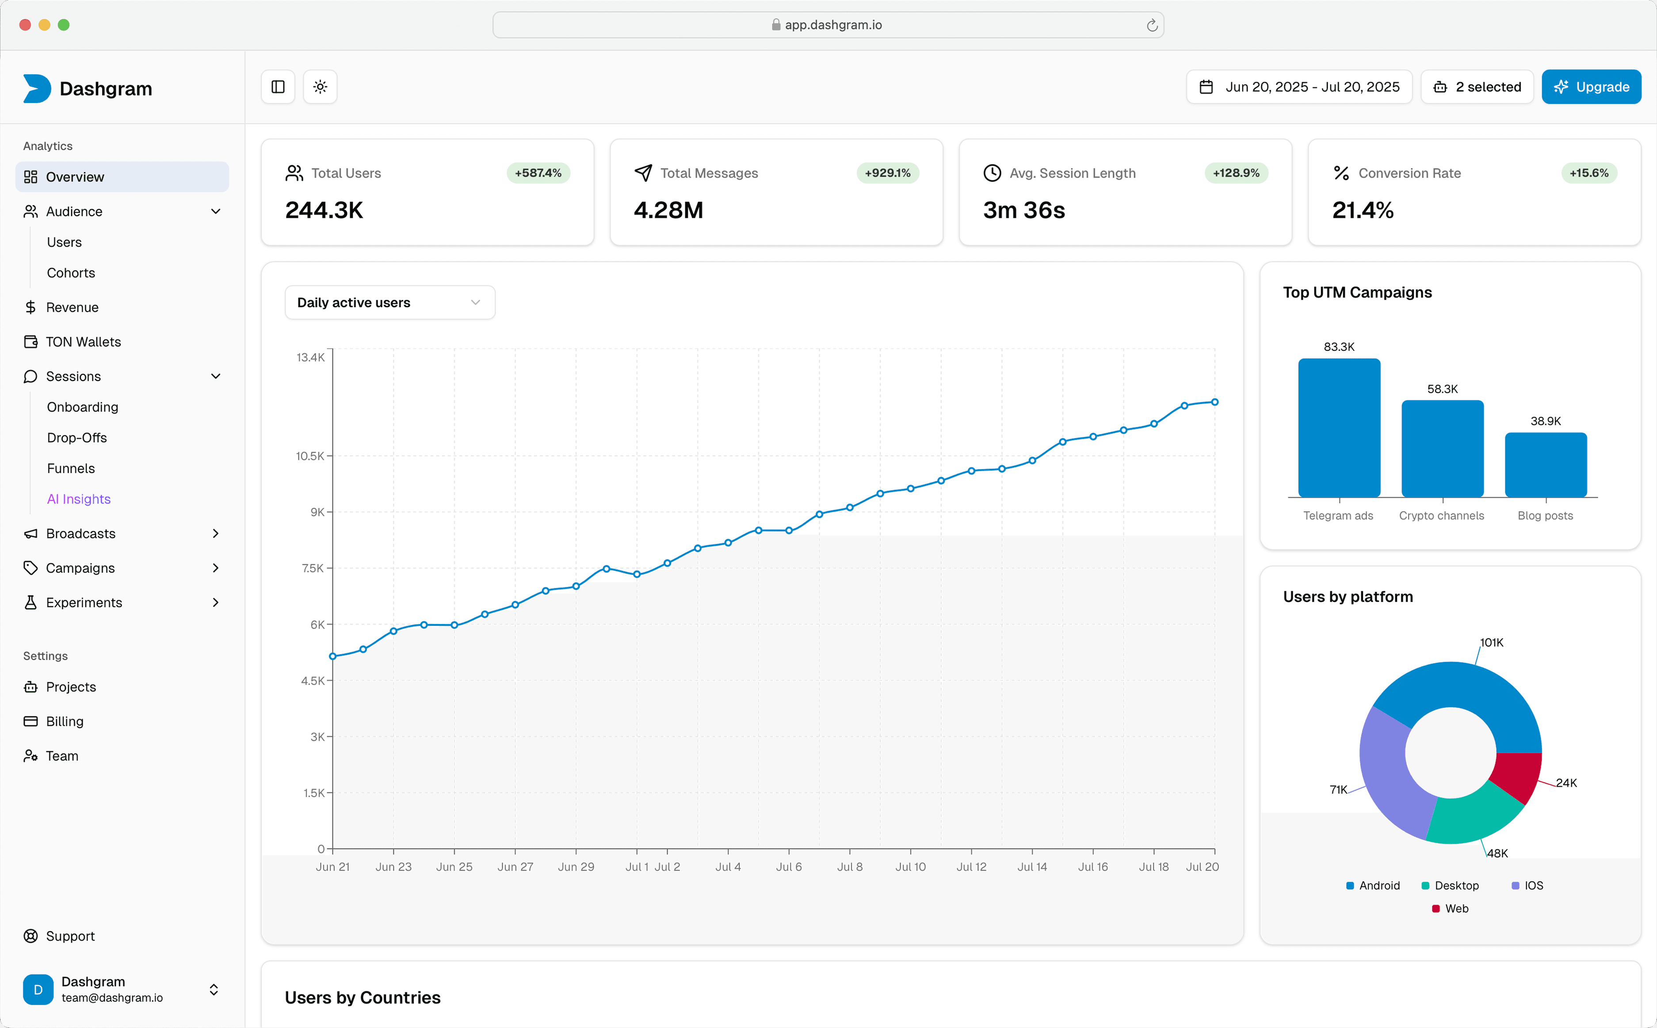Open the Daily active users dropdown

click(390, 303)
